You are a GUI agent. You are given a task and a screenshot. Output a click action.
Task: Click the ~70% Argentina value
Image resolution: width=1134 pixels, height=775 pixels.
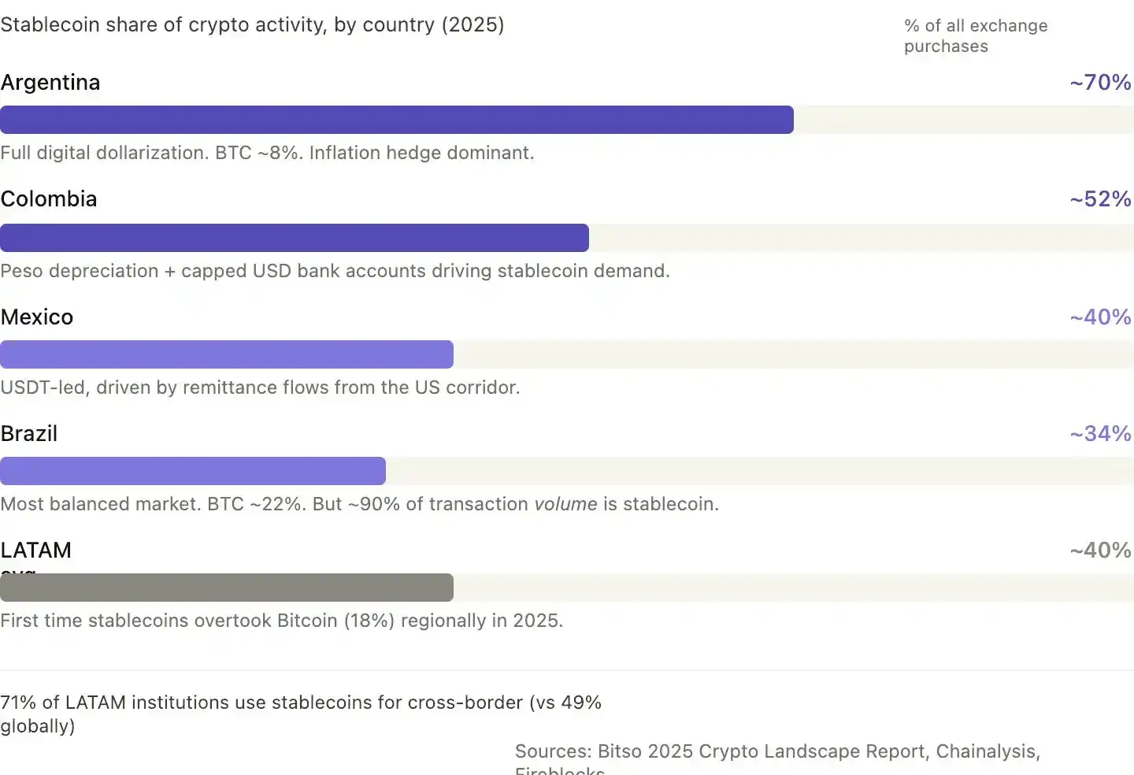(1101, 83)
